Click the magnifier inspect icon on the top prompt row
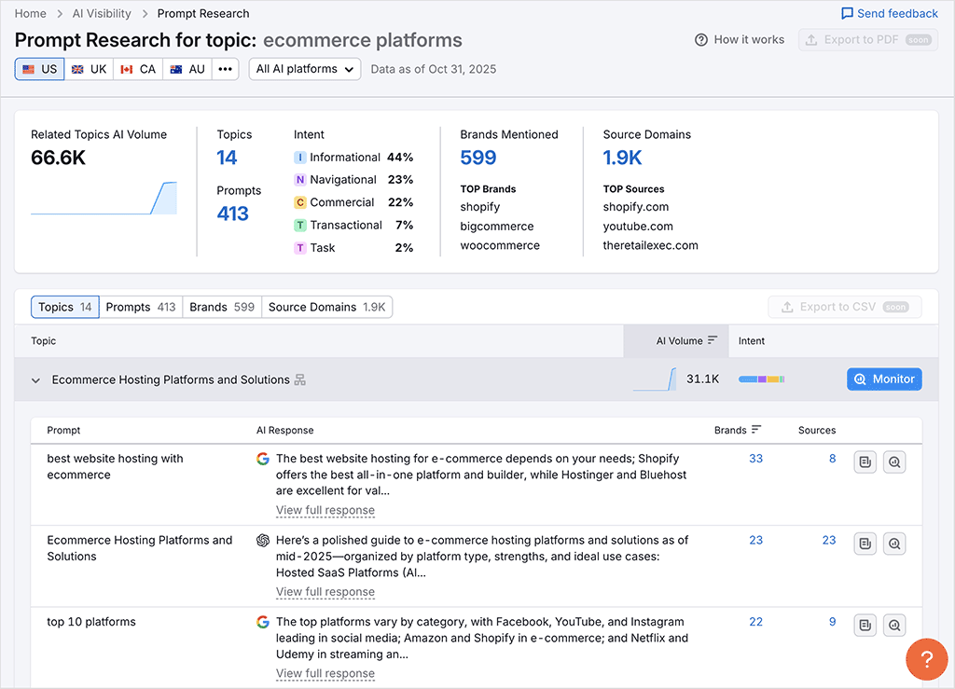 tap(894, 461)
